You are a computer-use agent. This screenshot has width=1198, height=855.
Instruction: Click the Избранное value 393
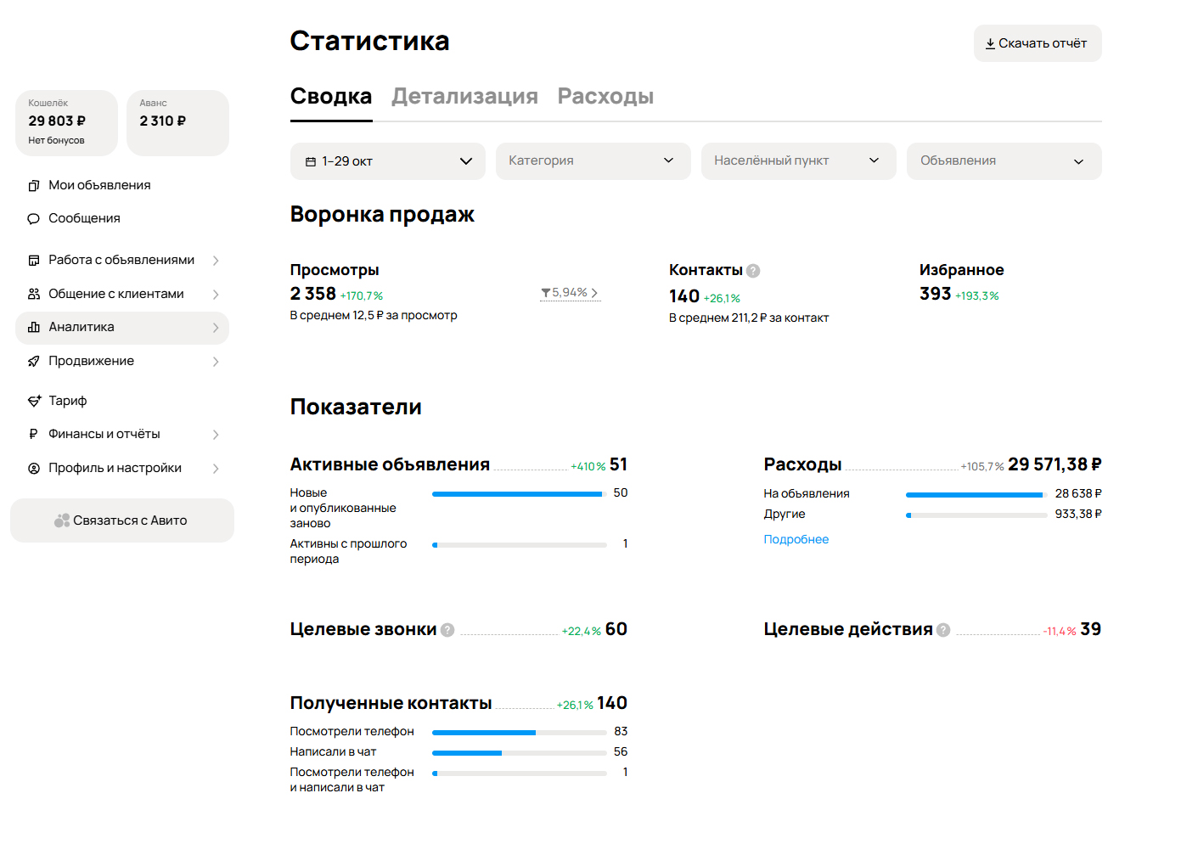935,294
